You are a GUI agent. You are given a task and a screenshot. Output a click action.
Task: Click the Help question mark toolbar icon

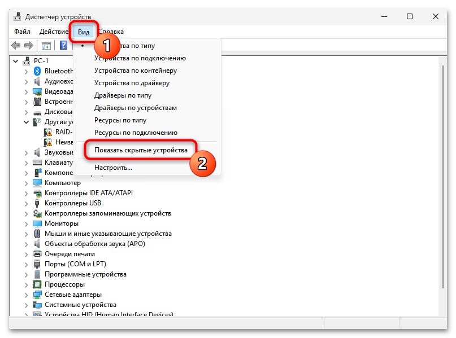63,45
